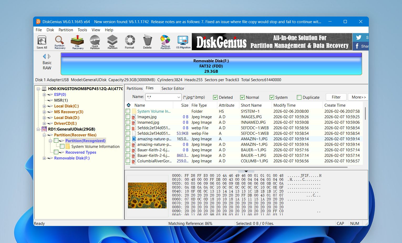Start OS Migration
Viewport: 402px width, 243px height.
[x=183, y=42]
